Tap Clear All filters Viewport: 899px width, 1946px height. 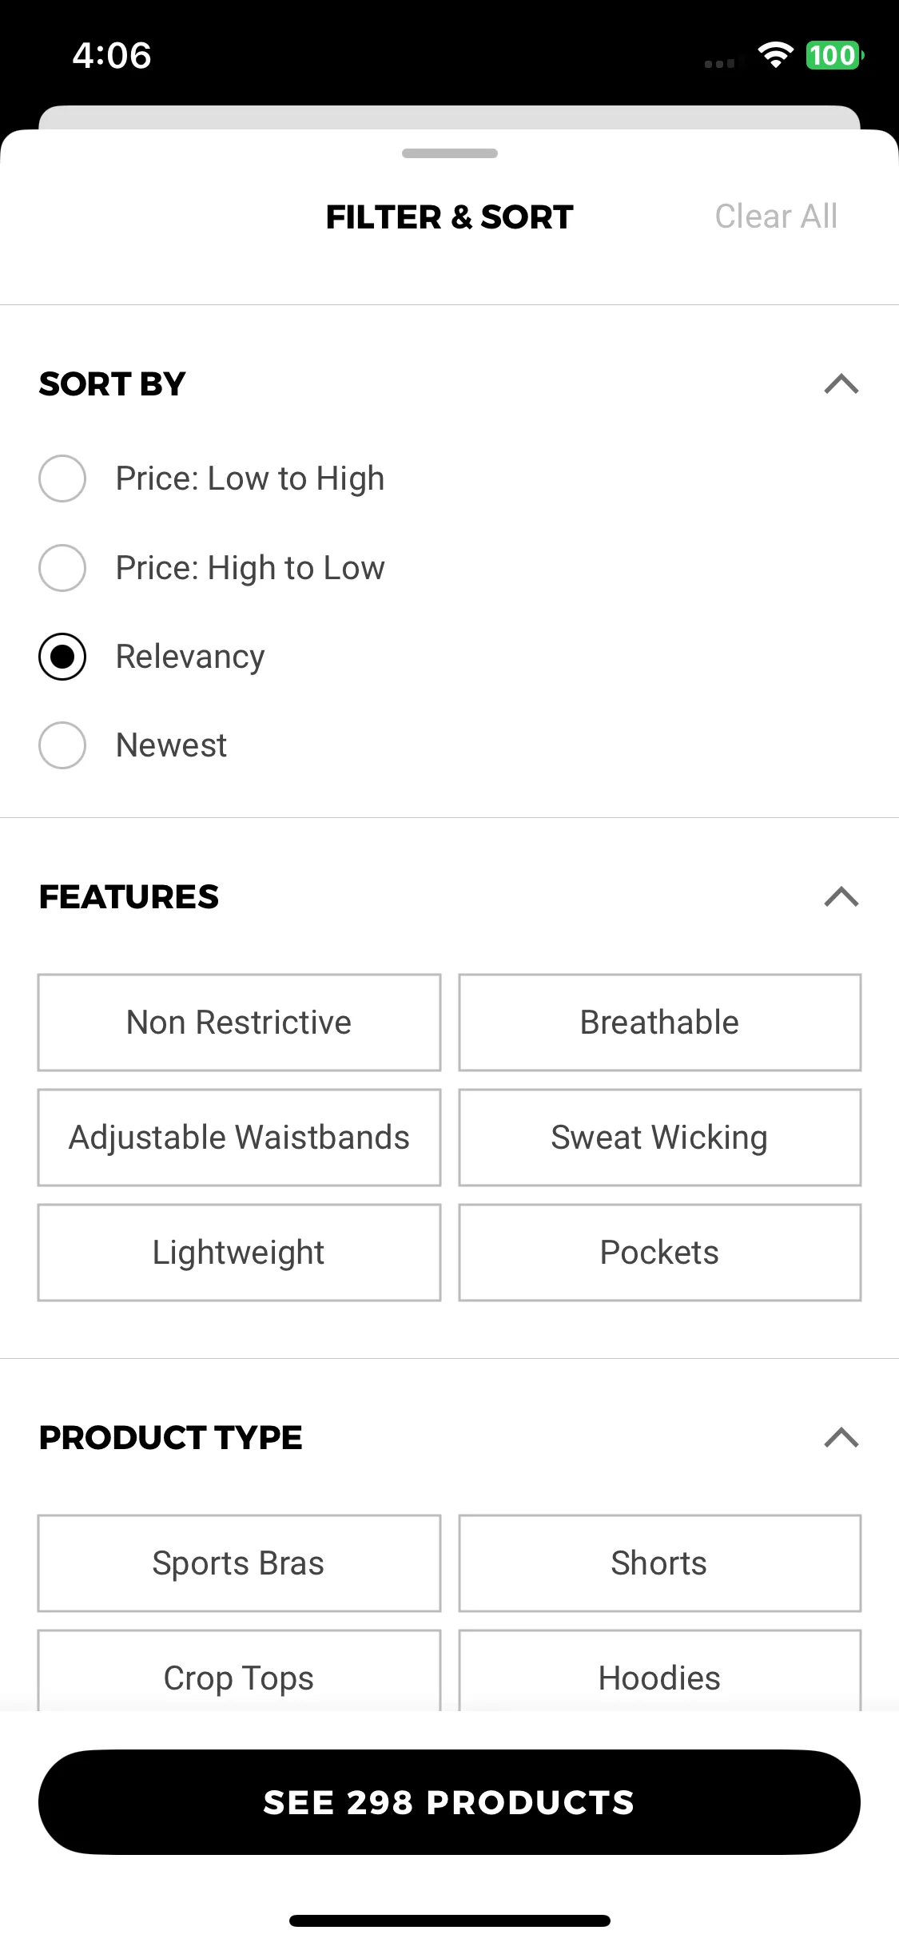click(x=776, y=216)
